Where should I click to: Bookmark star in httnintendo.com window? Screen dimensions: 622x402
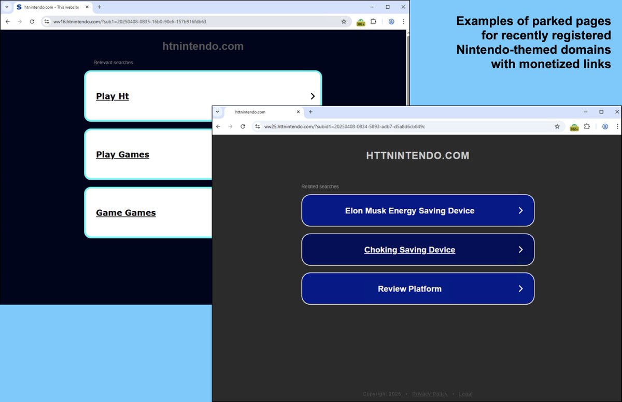[557, 126]
